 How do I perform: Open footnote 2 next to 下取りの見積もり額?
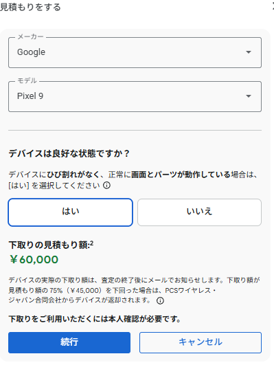(x=91, y=243)
